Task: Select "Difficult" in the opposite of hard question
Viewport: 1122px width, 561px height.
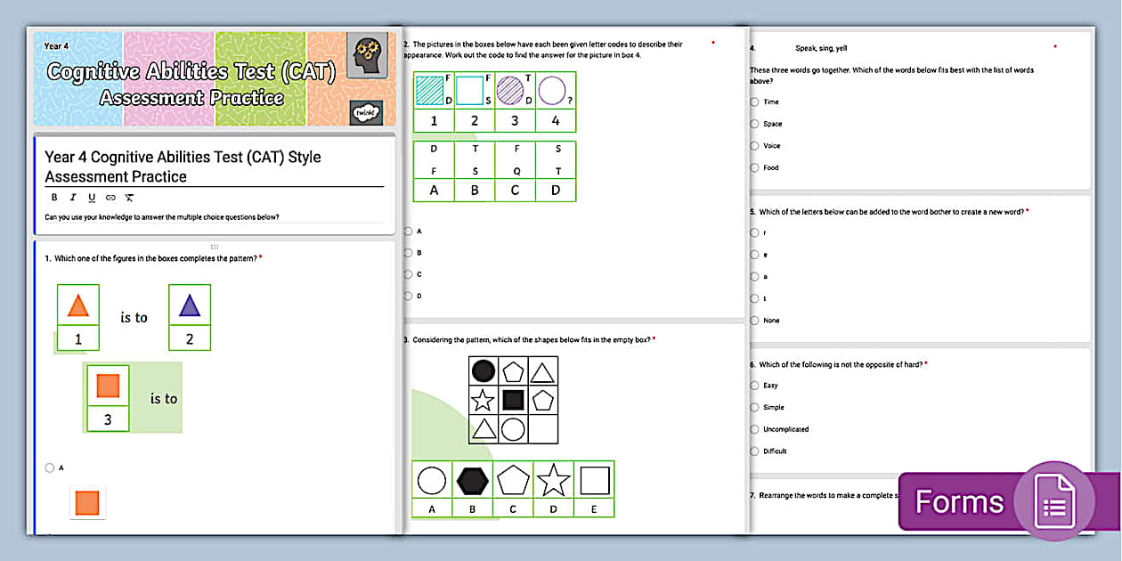Action: tap(754, 451)
